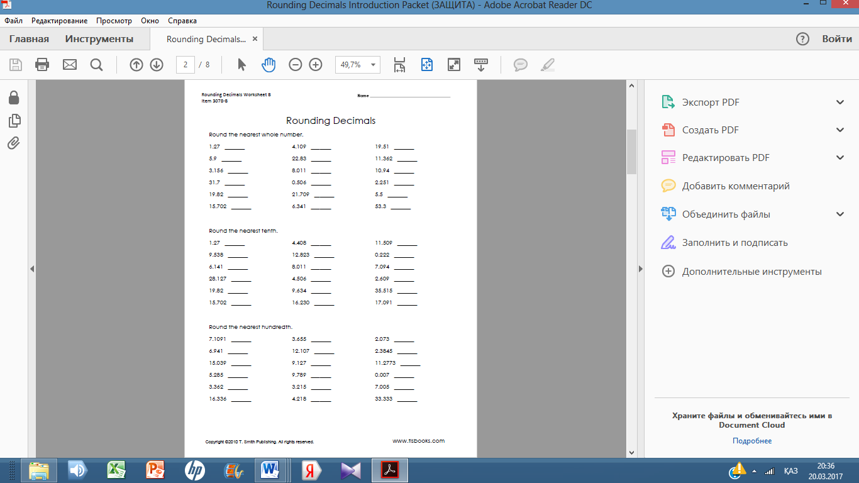Select the Hand pan tool

[269, 64]
